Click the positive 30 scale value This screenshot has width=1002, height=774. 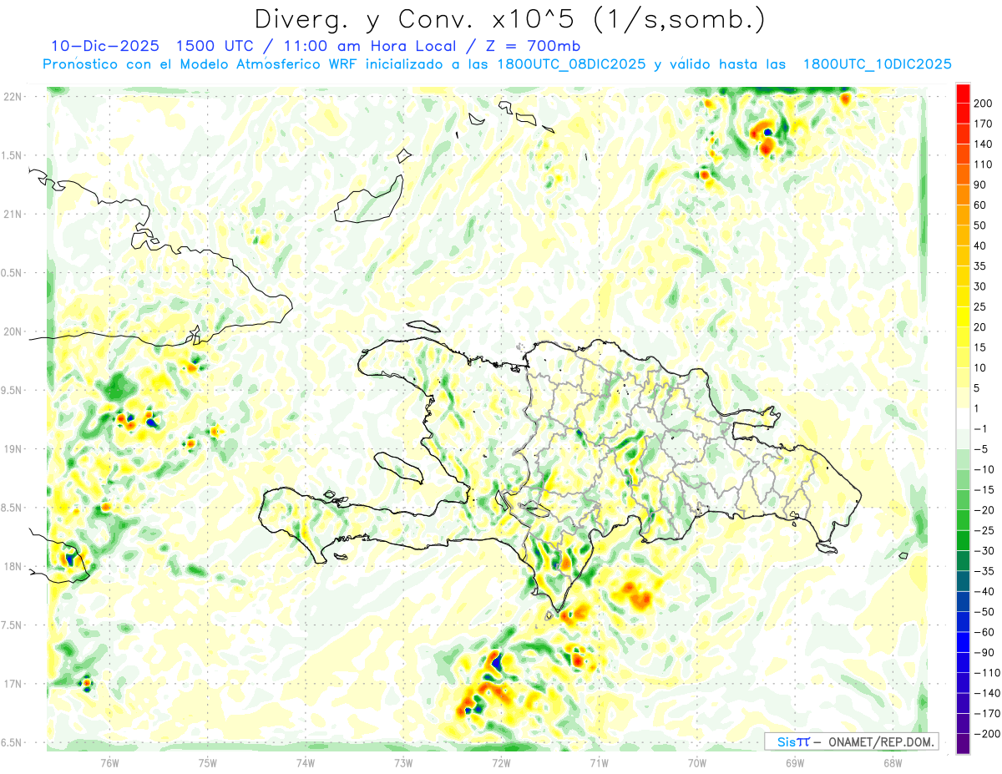click(x=980, y=286)
